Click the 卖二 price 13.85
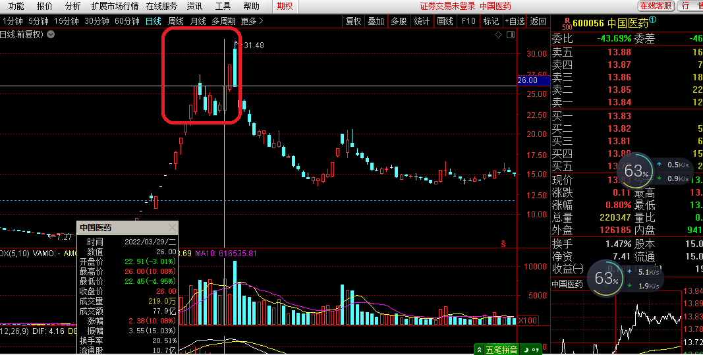 (619, 90)
